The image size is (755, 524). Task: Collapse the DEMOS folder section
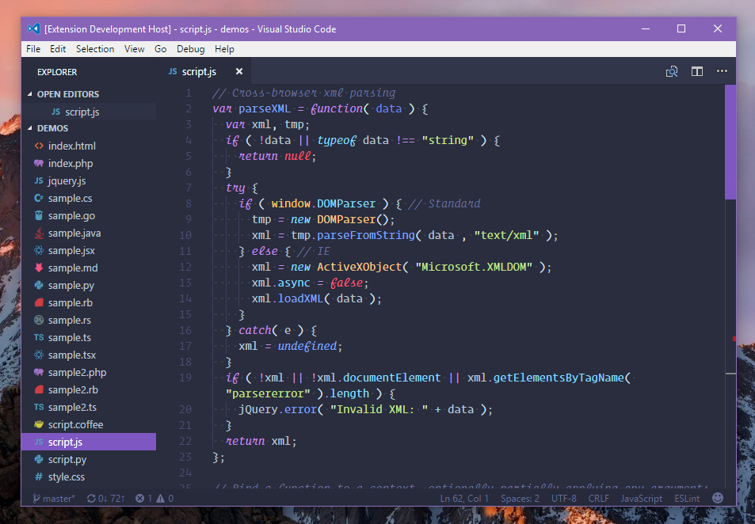[x=30, y=128]
